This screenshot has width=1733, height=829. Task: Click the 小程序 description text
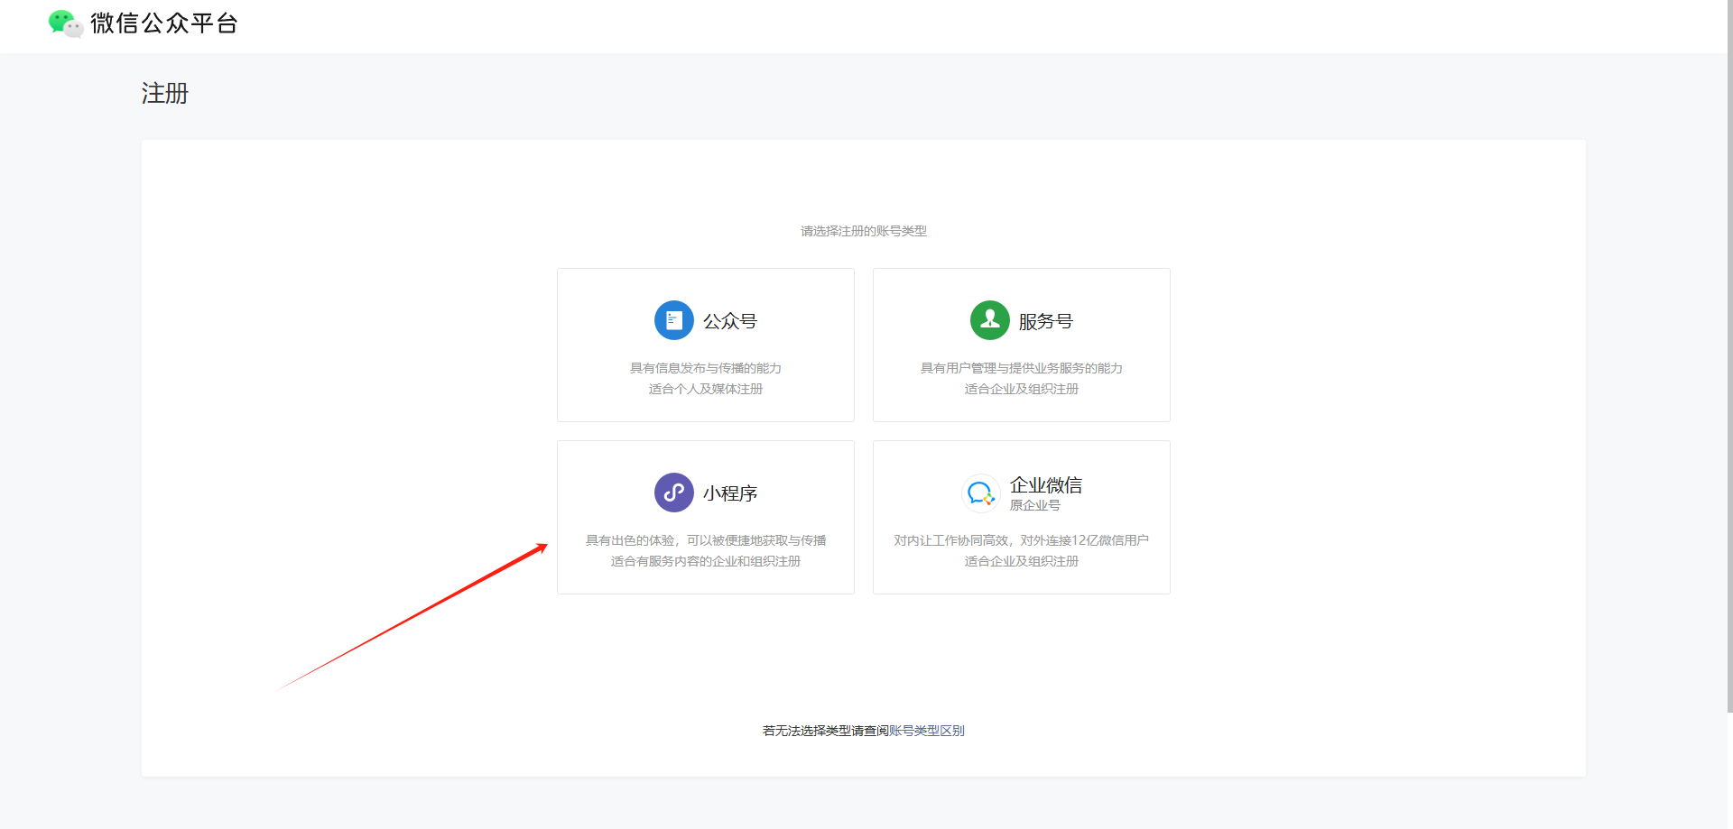pos(705,550)
